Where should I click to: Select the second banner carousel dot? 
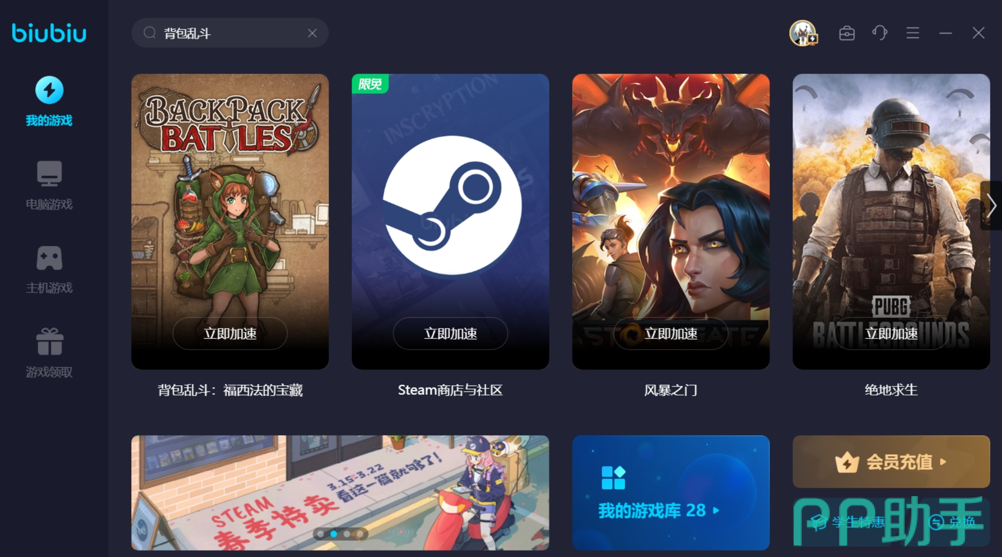pyautogui.click(x=334, y=534)
